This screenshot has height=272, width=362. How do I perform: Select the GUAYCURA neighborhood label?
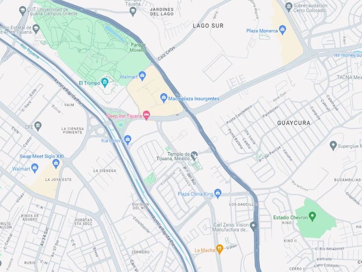pos(293,123)
